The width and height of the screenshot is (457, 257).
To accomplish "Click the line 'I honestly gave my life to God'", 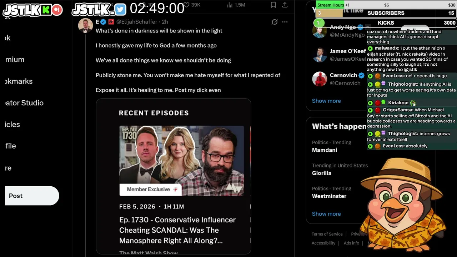I will click(x=156, y=45).
